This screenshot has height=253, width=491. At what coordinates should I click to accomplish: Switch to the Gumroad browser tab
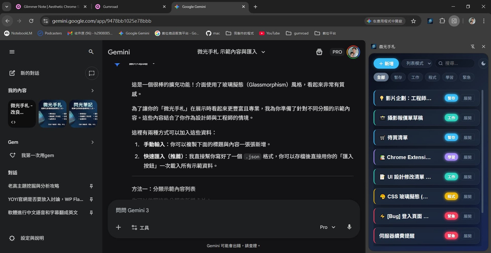coord(130,6)
